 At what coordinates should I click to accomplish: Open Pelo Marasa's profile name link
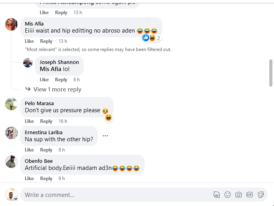tap(39, 104)
